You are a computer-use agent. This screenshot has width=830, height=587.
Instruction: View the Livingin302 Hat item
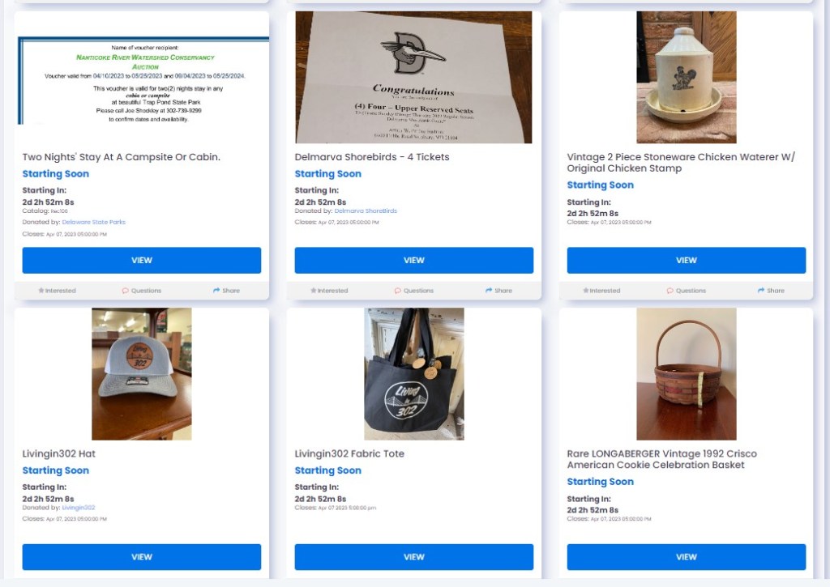[141, 557]
